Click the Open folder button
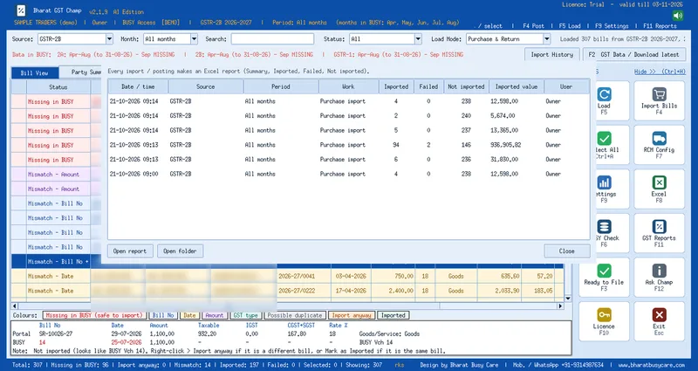Image resolution: width=698 pixels, height=371 pixels. (180, 251)
